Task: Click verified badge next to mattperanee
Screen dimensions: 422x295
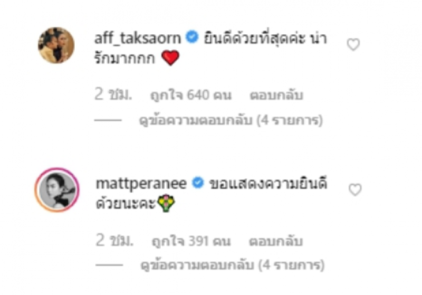Action: pos(198,183)
